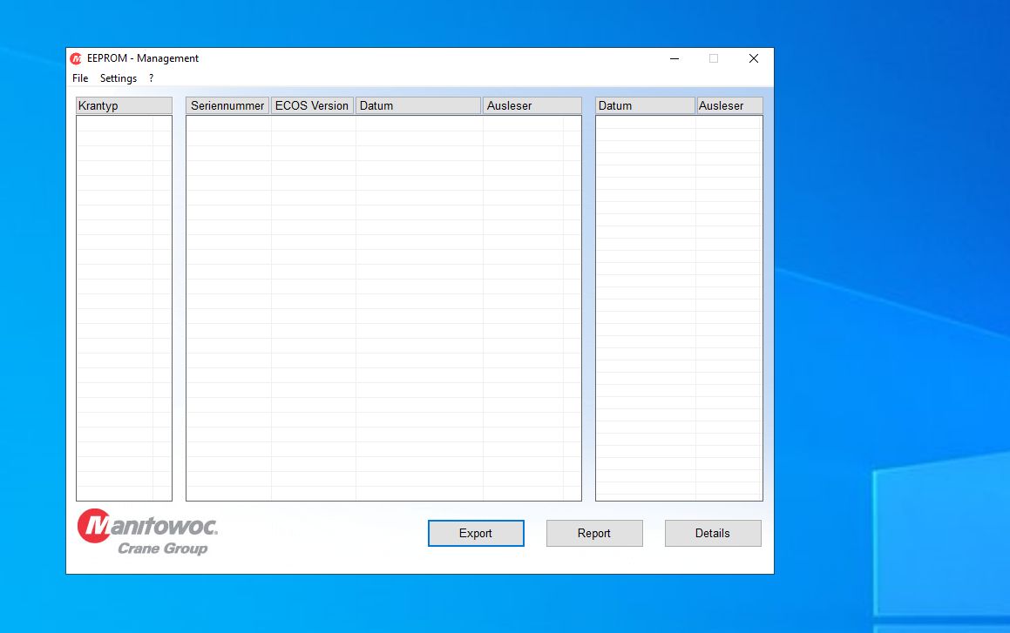Sort by the ECOS Version column header
This screenshot has width=1010, height=633.
coord(311,104)
